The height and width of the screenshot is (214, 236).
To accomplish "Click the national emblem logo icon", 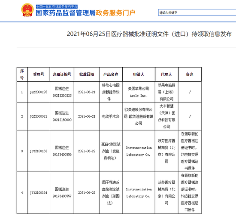I will click(27, 10).
